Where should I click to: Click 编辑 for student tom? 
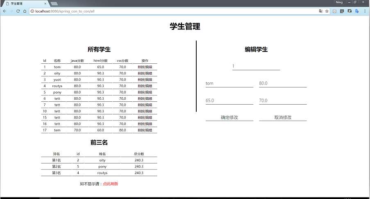(x=149, y=67)
